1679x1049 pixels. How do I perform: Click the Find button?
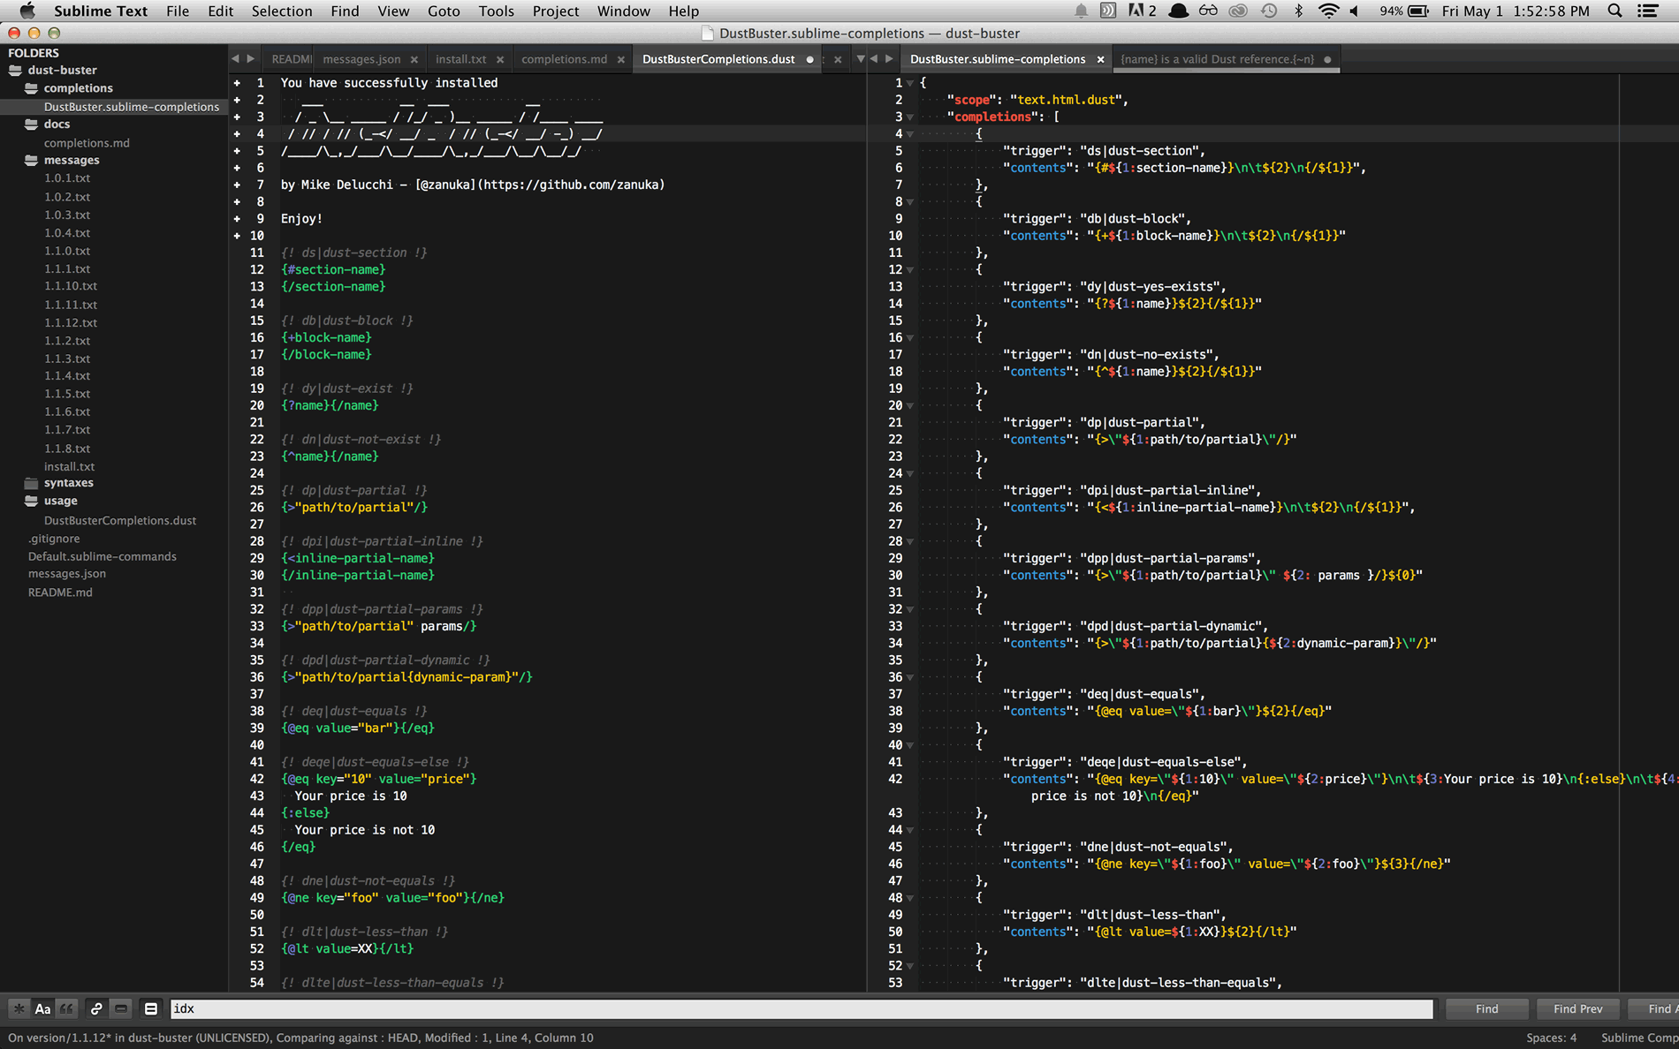1486,1008
